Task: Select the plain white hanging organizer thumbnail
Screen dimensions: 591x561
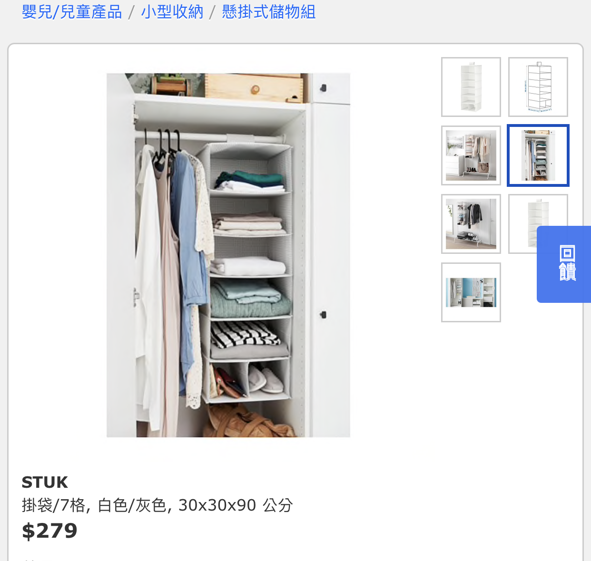Action: tap(471, 87)
